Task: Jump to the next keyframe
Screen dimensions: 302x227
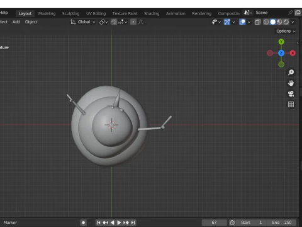Action: (x=126, y=223)
